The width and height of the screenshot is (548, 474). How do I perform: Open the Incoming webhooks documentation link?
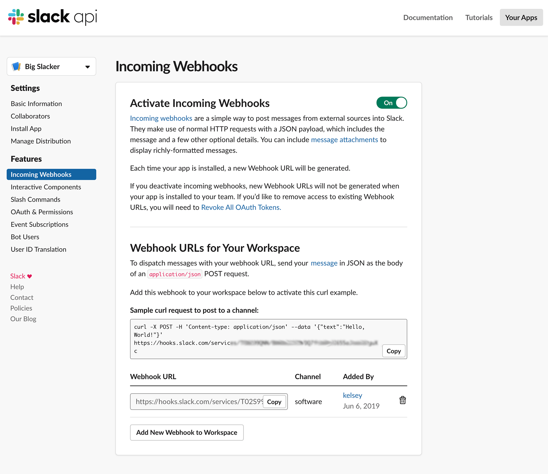161,118
